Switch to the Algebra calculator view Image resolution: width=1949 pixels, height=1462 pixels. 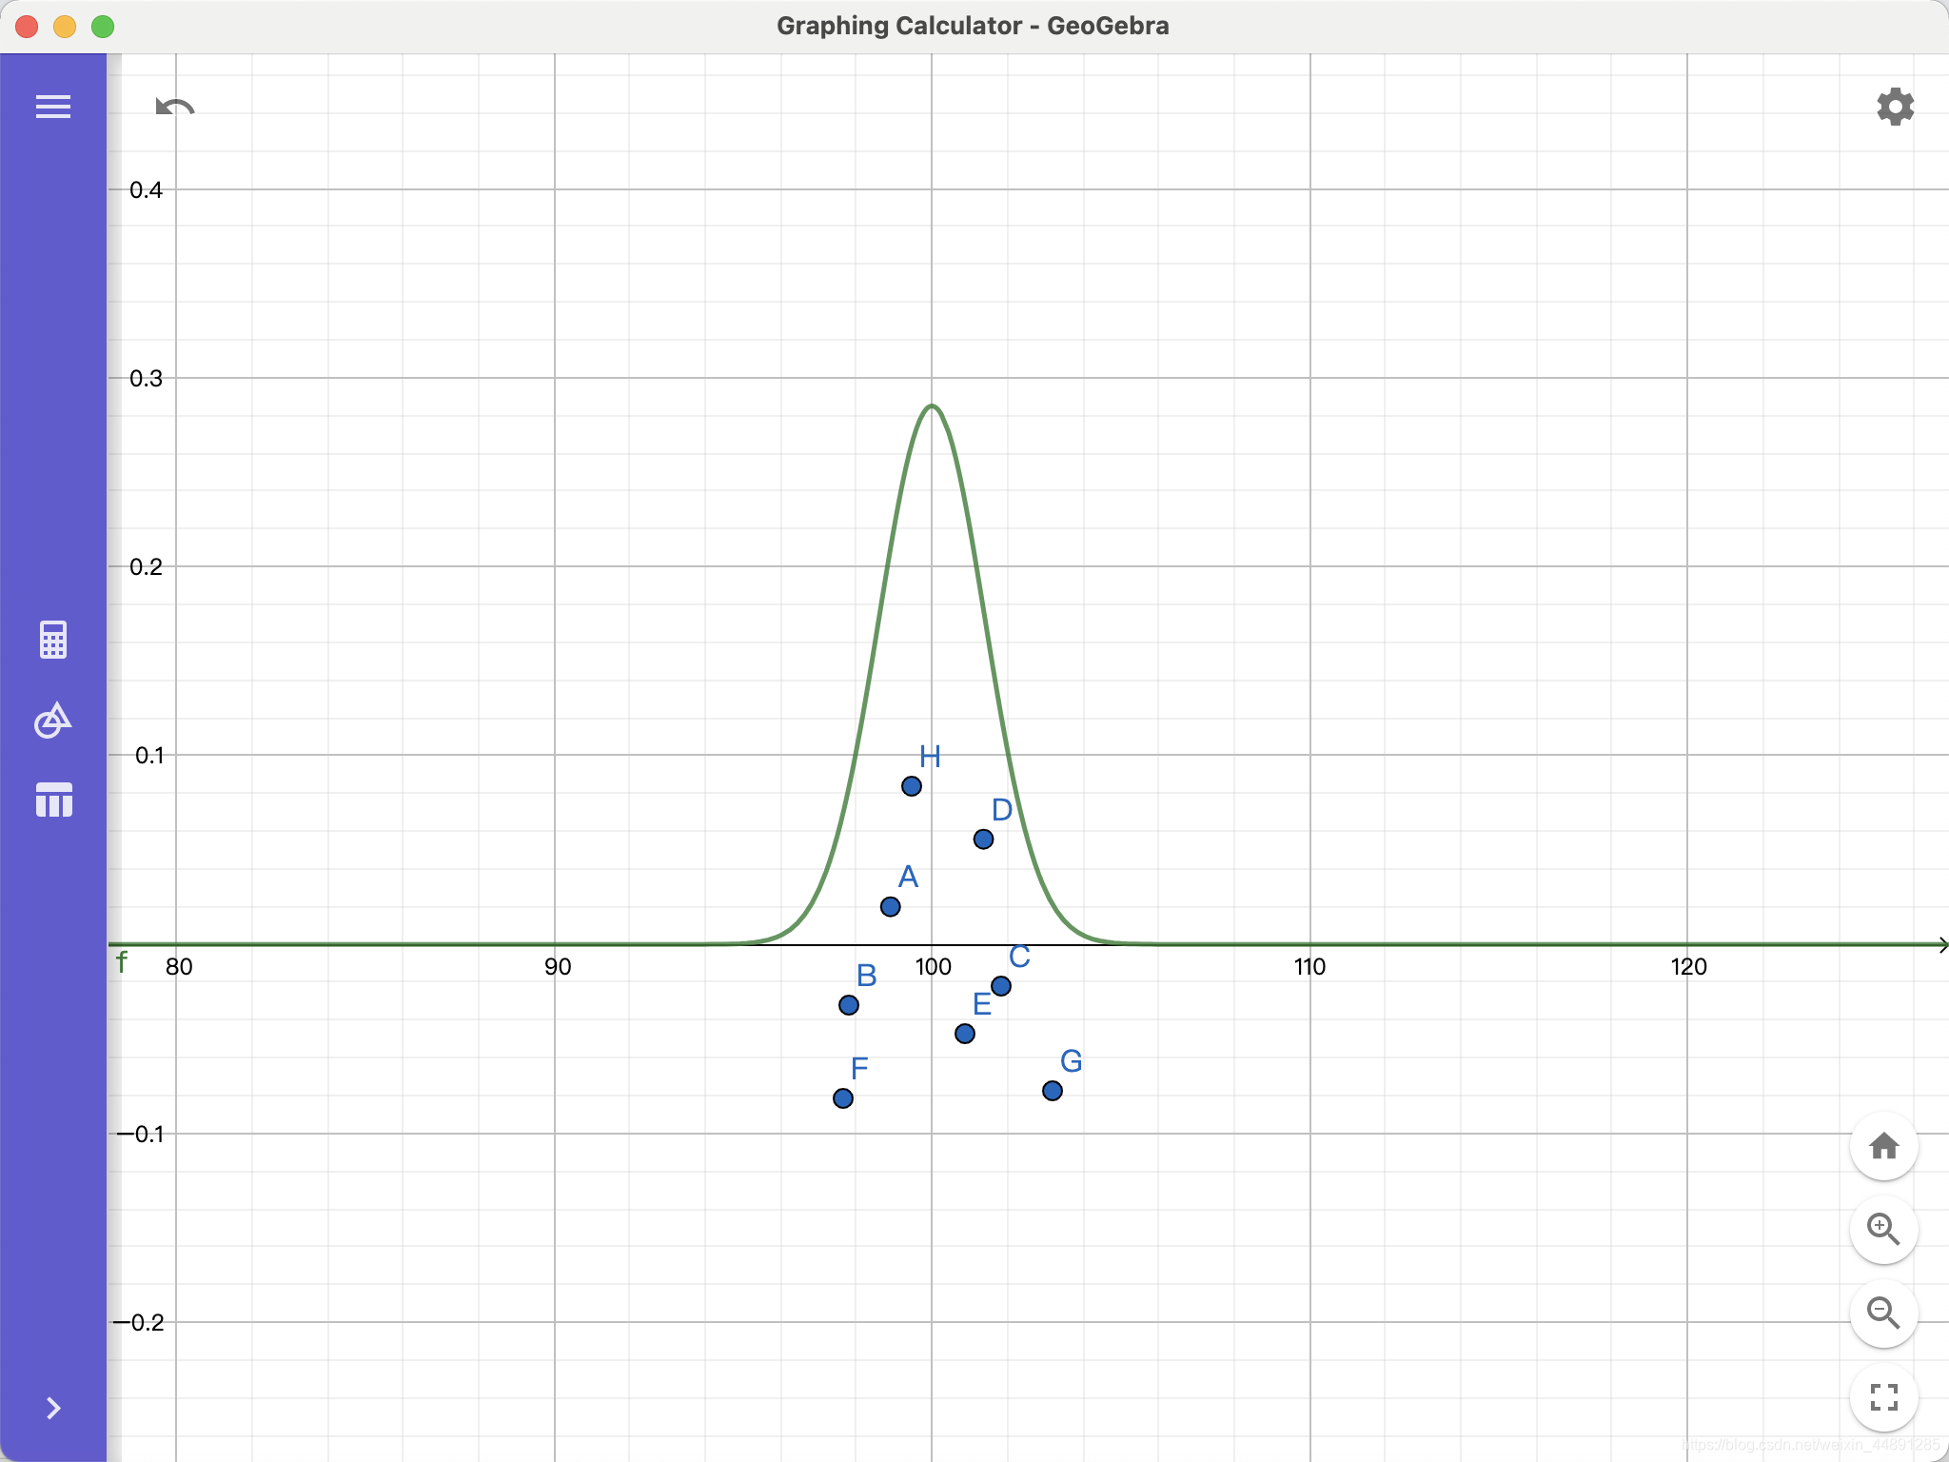click(x=53, y=640)
